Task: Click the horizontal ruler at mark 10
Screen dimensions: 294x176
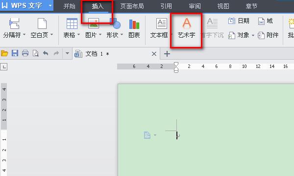Action: (245, 66)
